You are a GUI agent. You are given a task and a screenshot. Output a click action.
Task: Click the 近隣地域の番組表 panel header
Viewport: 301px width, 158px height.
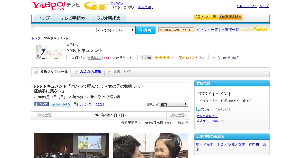pos(232,137)
